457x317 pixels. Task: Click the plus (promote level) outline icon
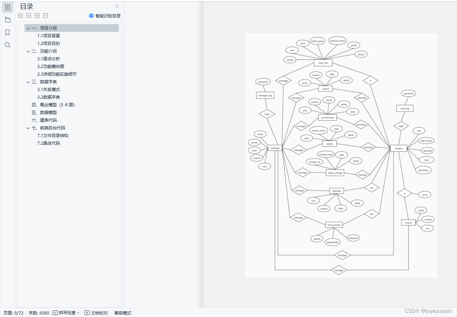point(37,15)
